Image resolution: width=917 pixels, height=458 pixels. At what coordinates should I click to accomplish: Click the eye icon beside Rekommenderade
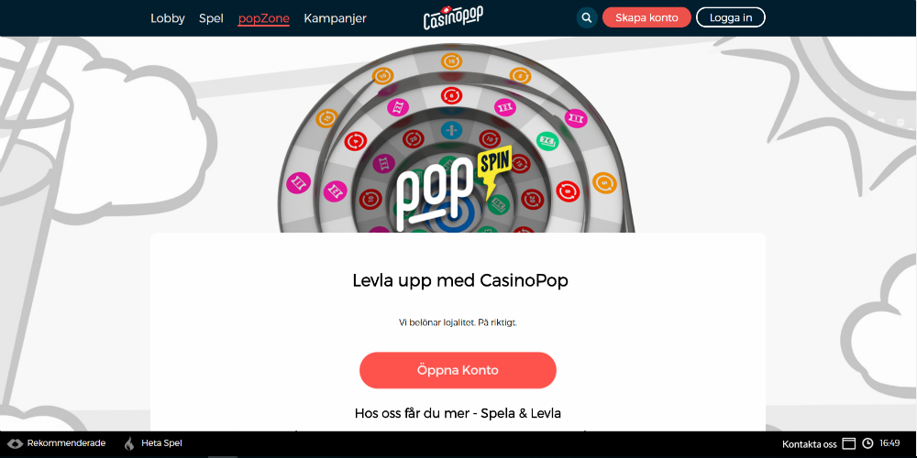pyautogui.click(x=16, y=443)
